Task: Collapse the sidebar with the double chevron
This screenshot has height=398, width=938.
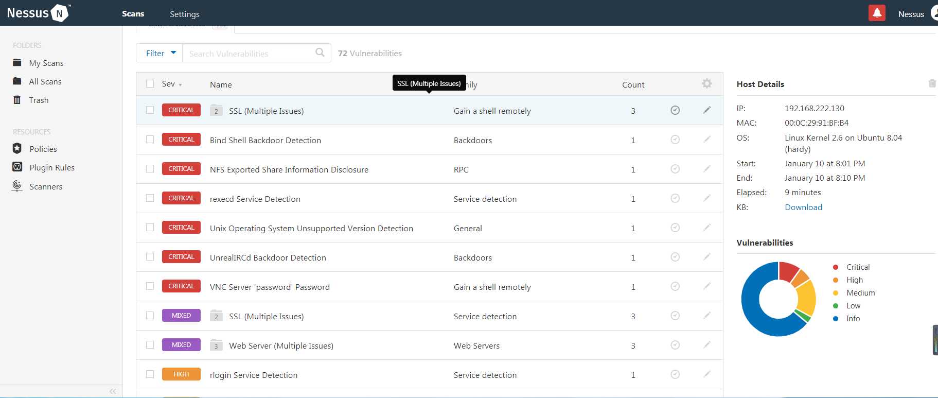Action: coord(113,391)
